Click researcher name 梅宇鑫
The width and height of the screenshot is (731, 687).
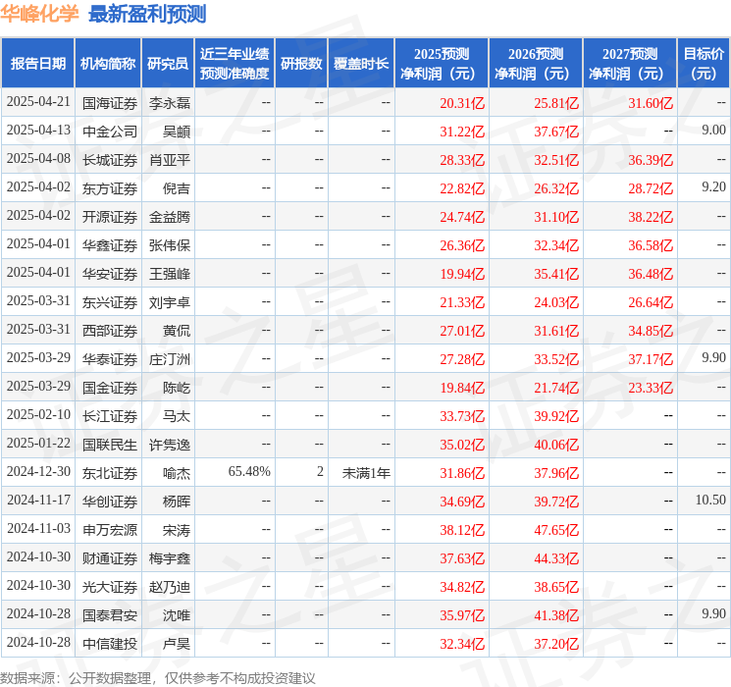click(x=170, y=558)
